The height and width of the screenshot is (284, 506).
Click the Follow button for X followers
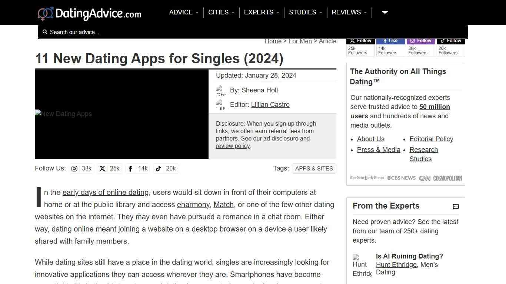point(360,41)
